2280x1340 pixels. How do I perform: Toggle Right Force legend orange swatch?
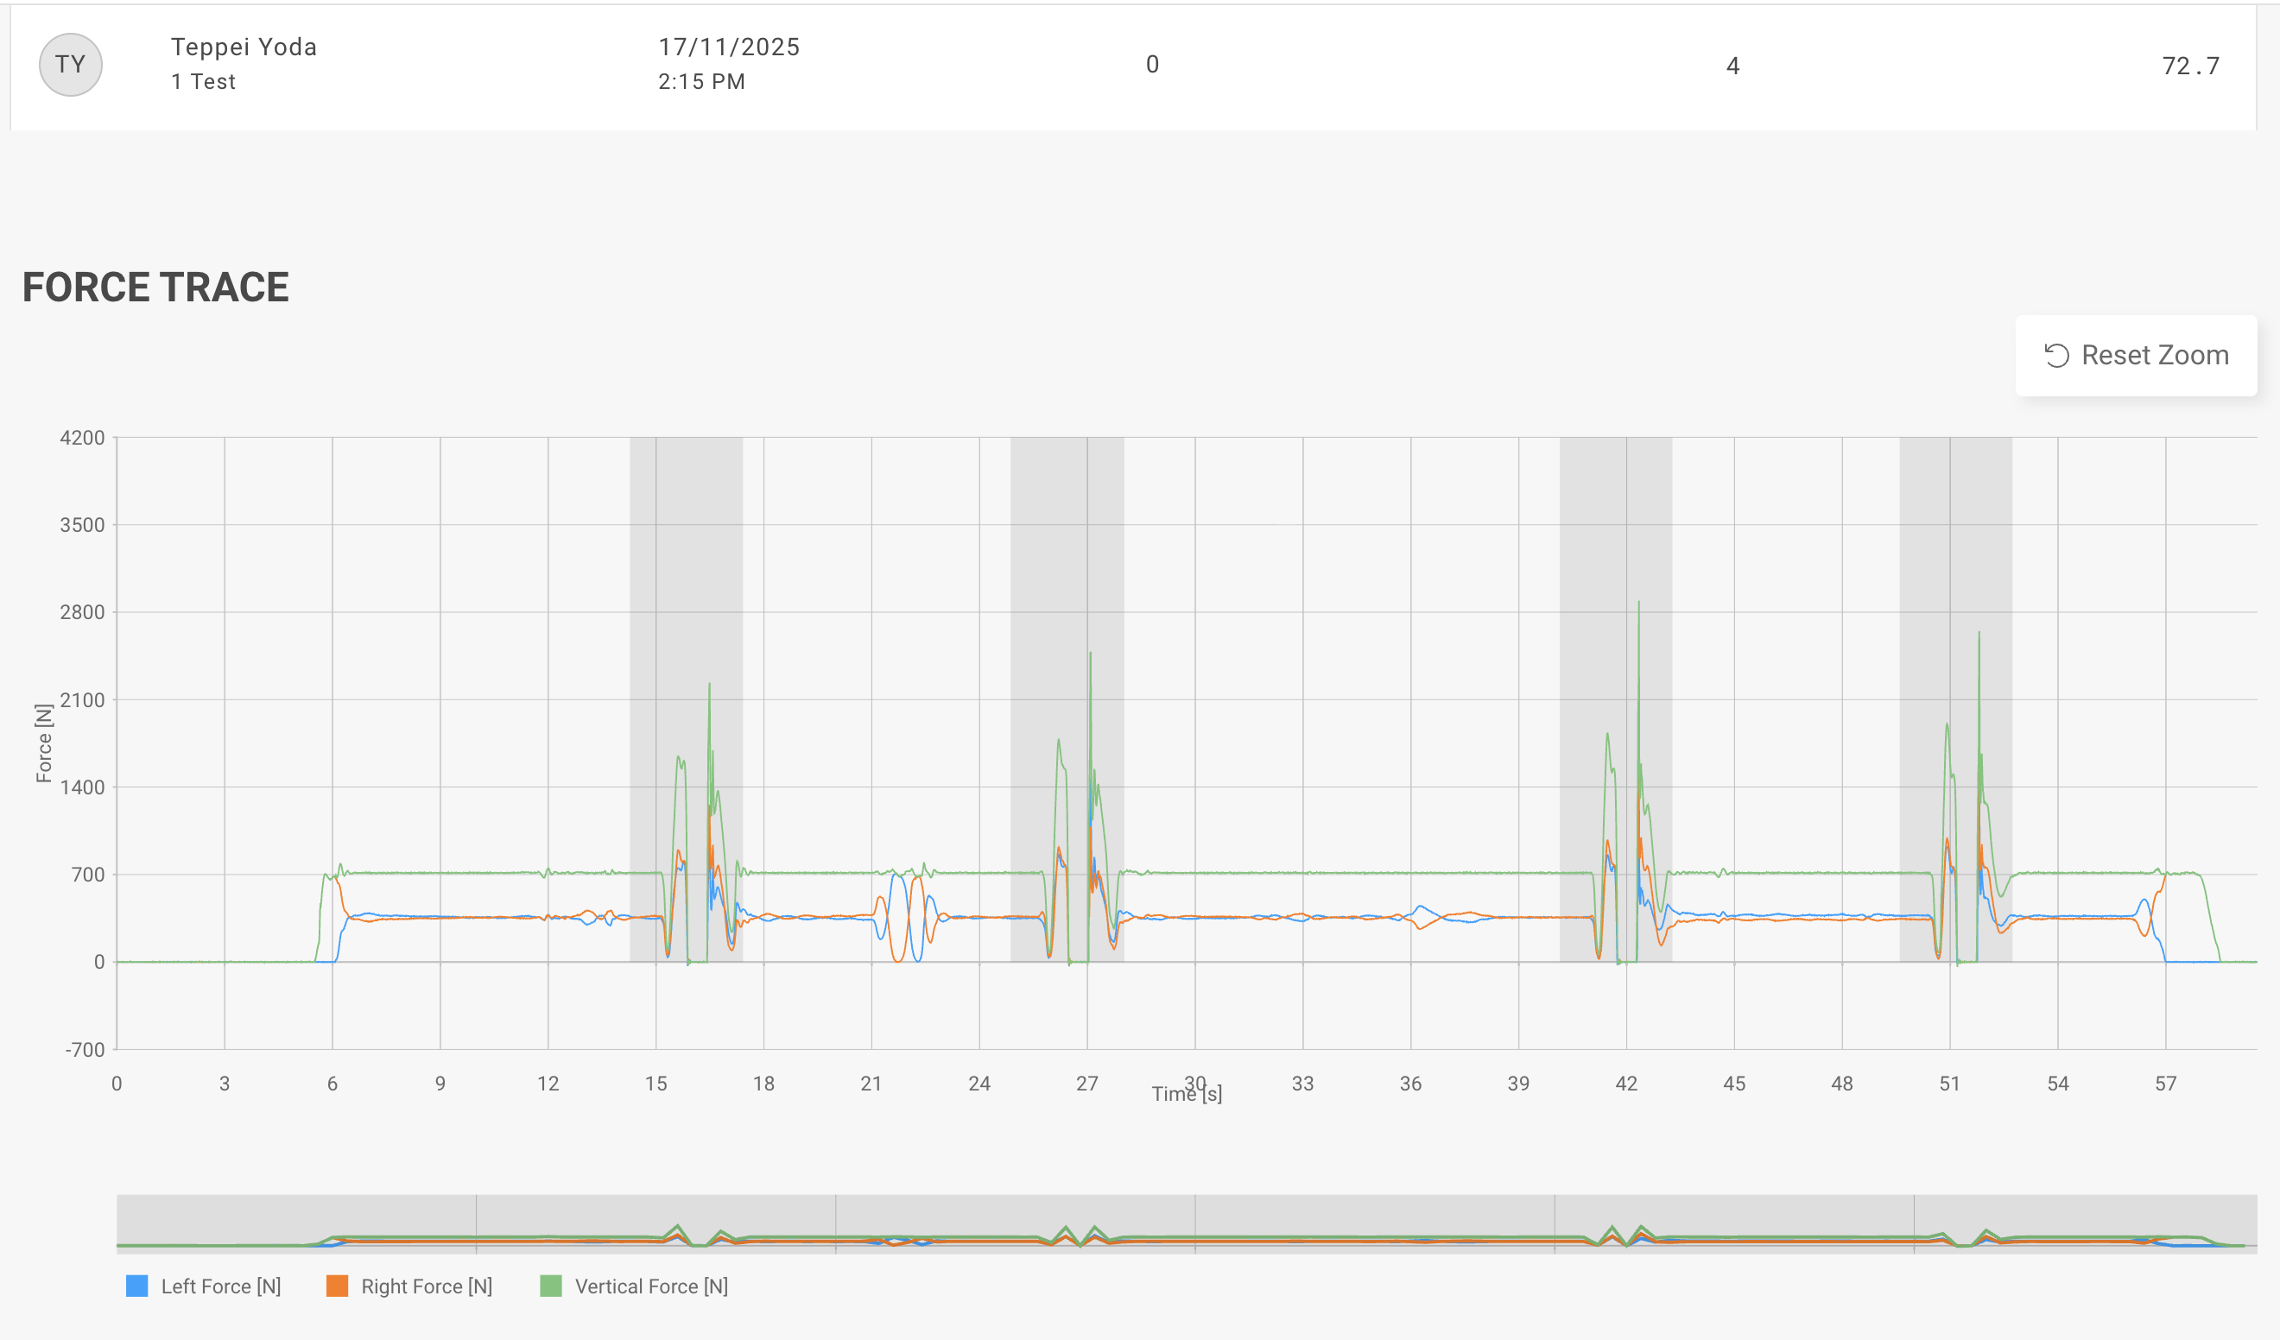(337, 1286)
